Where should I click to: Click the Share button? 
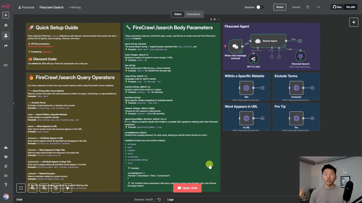point(280,7)
